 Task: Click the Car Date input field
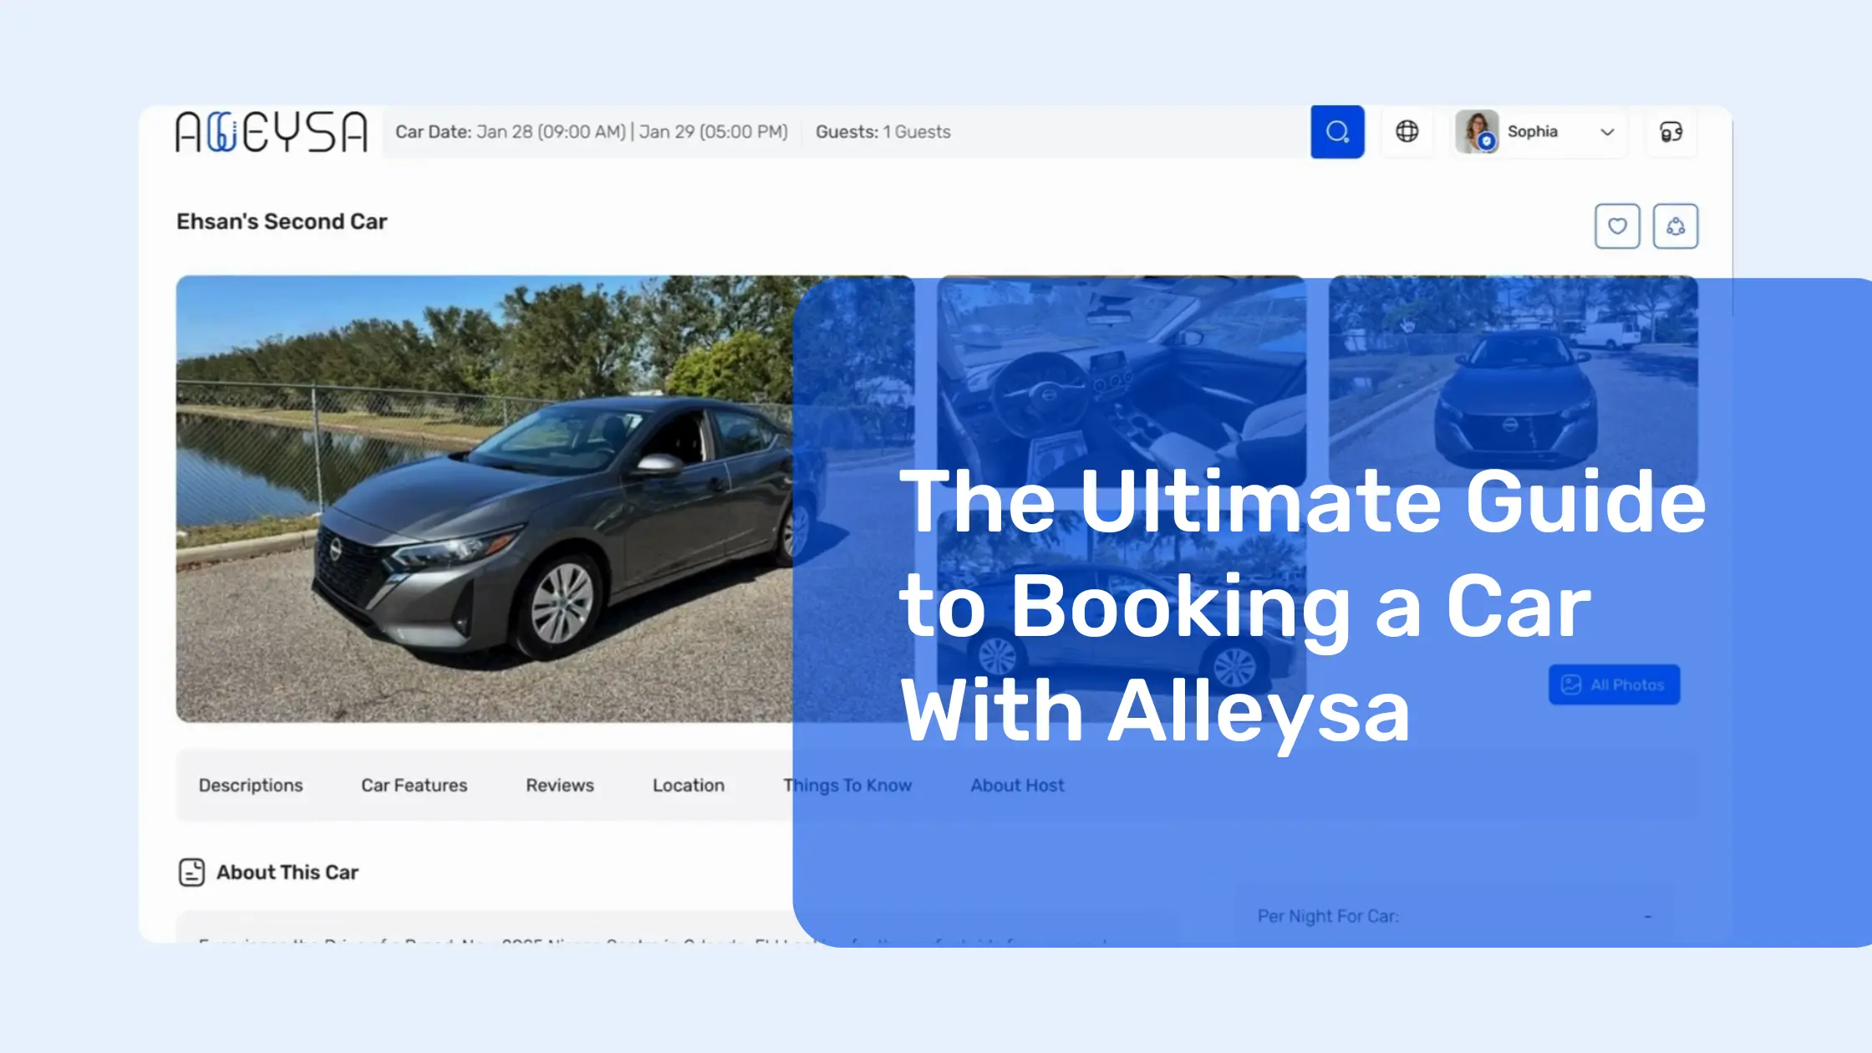point(590,131)
